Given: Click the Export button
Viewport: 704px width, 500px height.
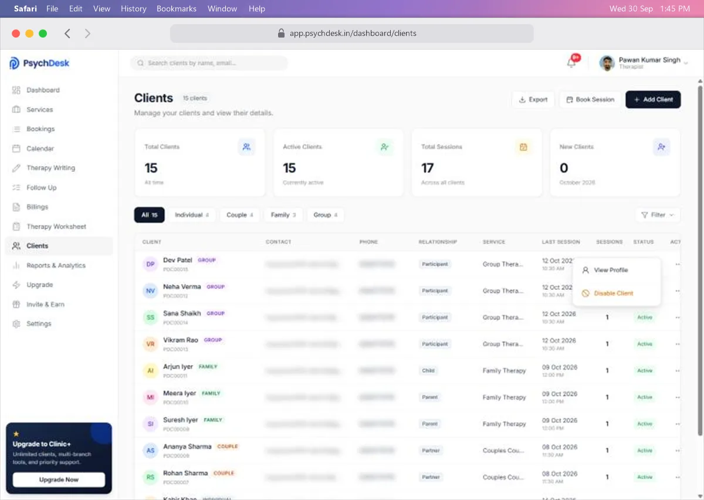Looking at the screenshot, I should [533, 100].
